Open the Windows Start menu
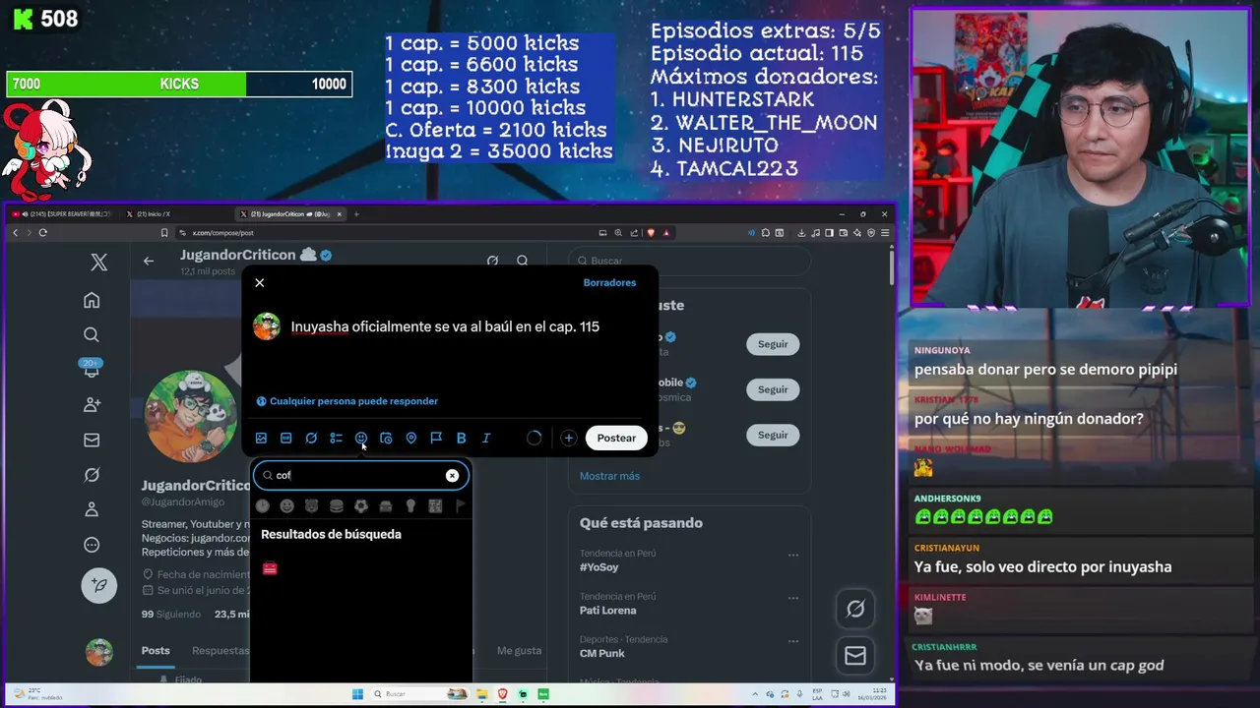 357,694
